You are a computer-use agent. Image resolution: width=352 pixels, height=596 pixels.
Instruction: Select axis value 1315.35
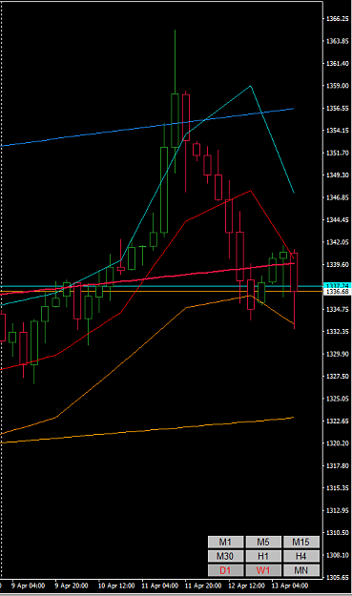pyautogui.click(x=338, y=487)
